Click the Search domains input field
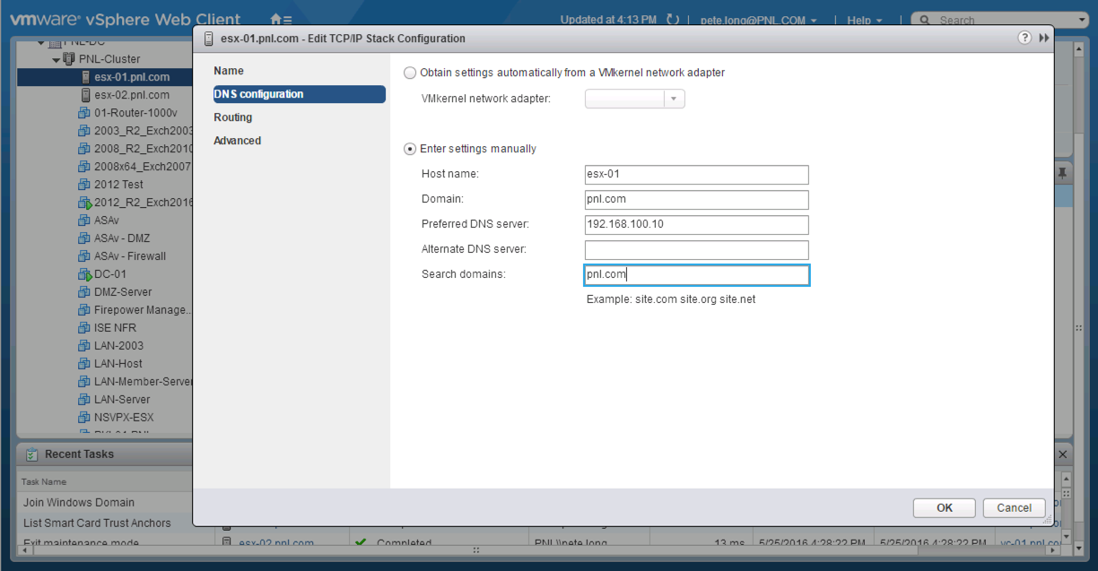Image resolution: width=1098 pixels, height=571 pixels. click(696, 275)
